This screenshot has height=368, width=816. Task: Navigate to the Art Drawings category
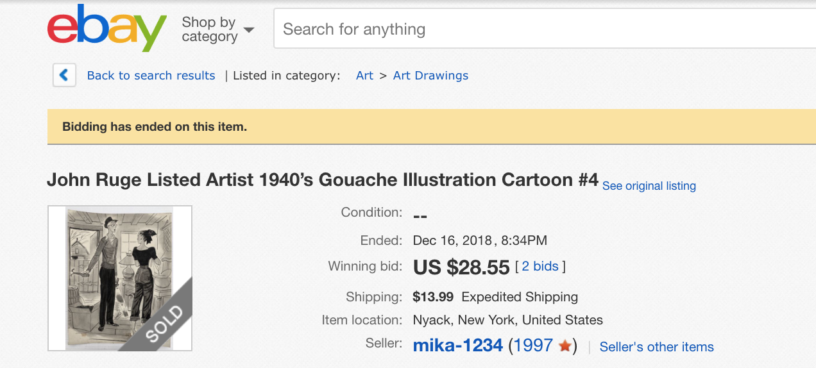coord(430,76)
